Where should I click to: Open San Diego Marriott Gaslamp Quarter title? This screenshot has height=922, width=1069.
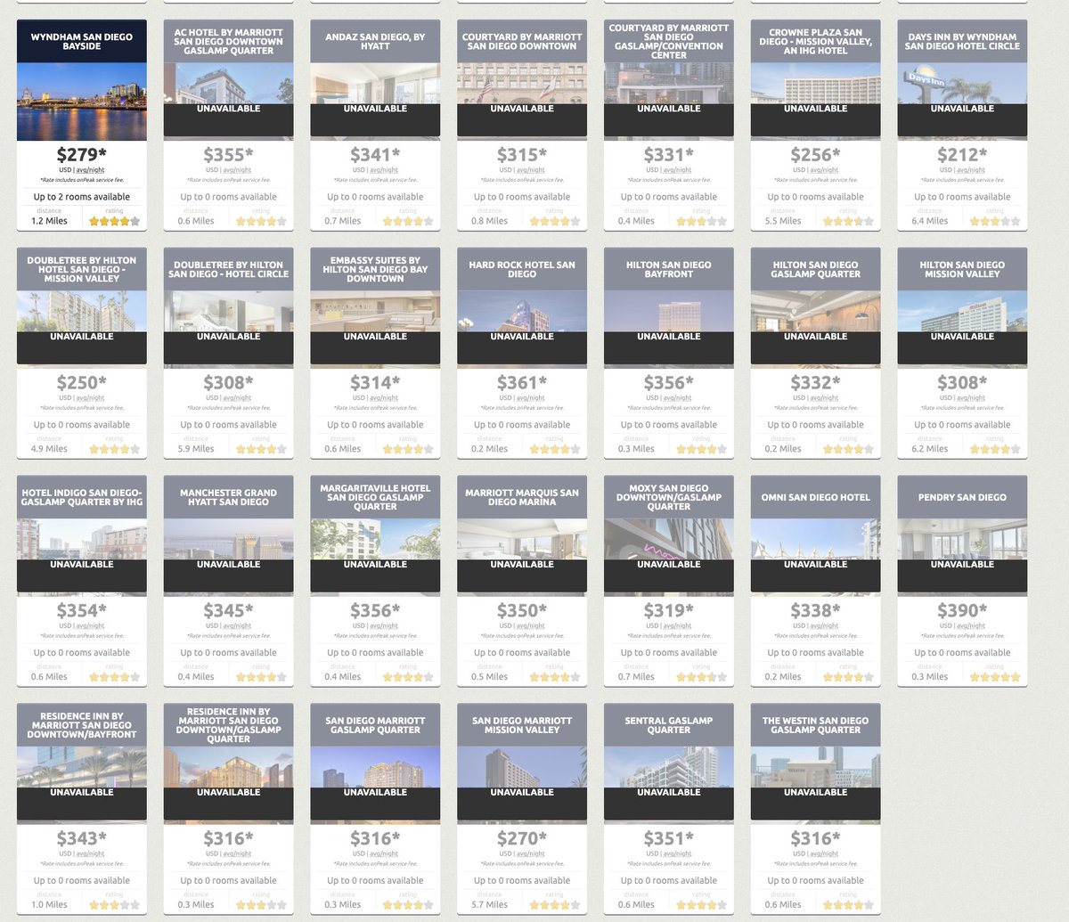pos(375,725)
